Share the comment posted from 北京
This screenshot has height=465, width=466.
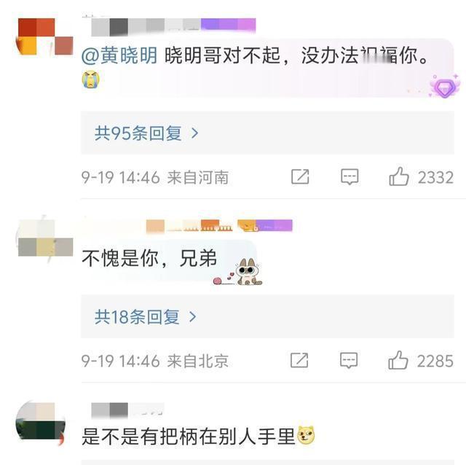point(299,360)
